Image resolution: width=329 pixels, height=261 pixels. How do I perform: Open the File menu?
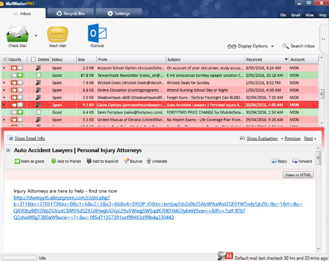[x=283, y=15]
